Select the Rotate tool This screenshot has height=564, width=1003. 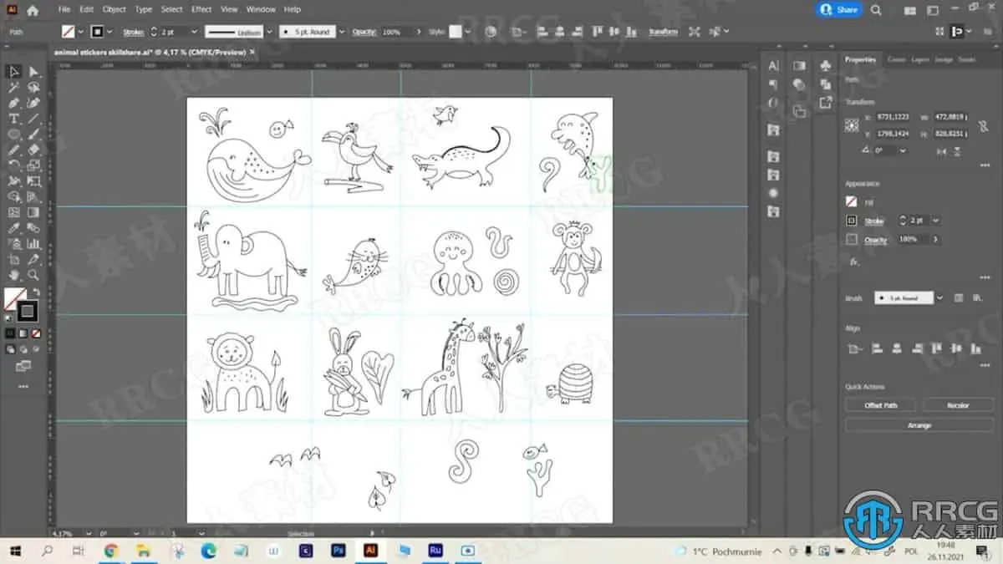pyautogui.click(x=14, y=165)
